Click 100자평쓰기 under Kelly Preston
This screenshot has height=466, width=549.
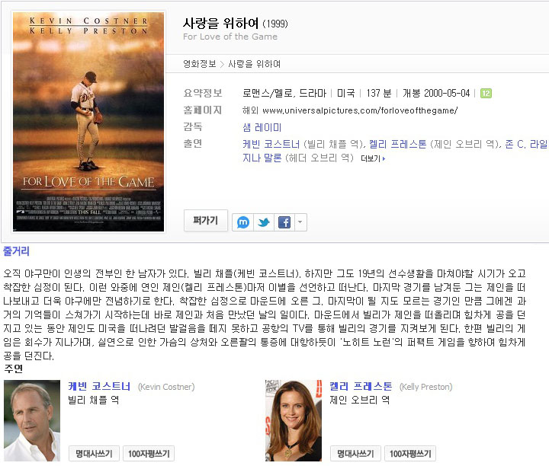click(410, 453)
